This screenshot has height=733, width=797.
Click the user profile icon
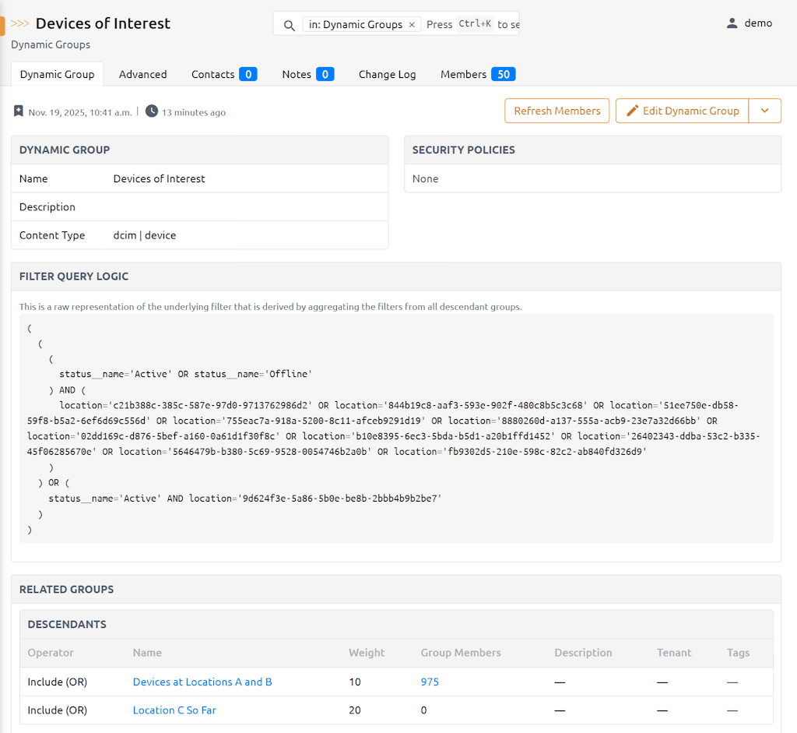pyautogui.click(x=732, y=23)
